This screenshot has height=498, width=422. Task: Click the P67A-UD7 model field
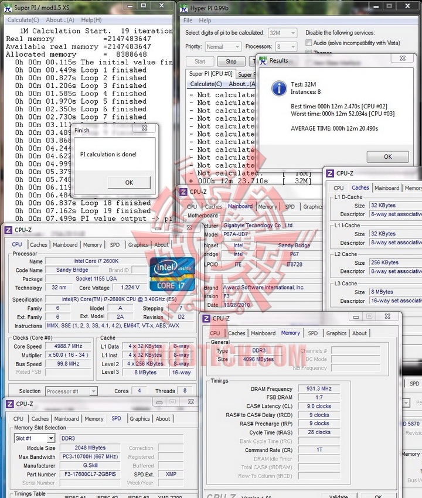click(x=272, y=234)
